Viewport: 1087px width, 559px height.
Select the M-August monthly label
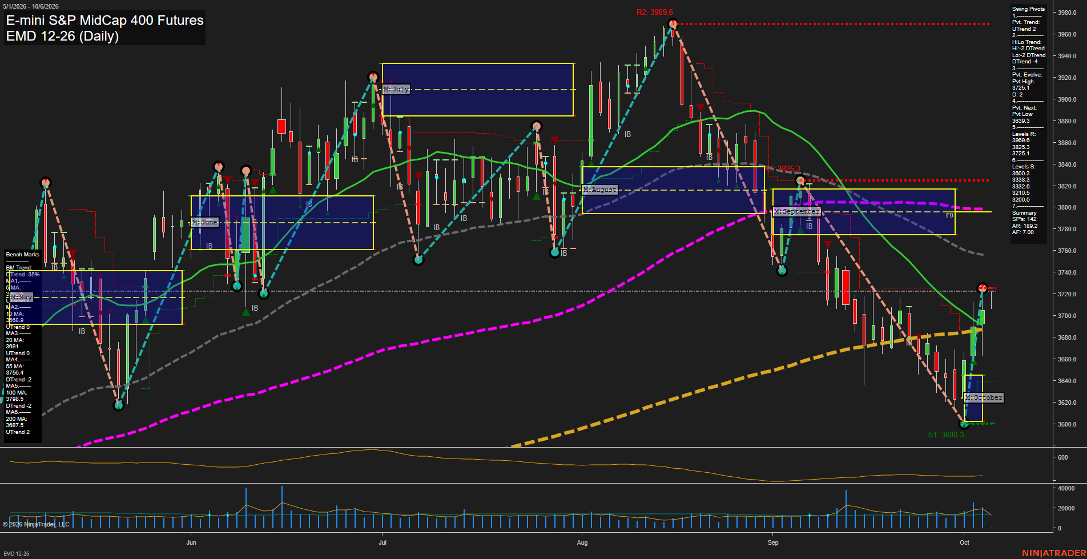(599, 190)
